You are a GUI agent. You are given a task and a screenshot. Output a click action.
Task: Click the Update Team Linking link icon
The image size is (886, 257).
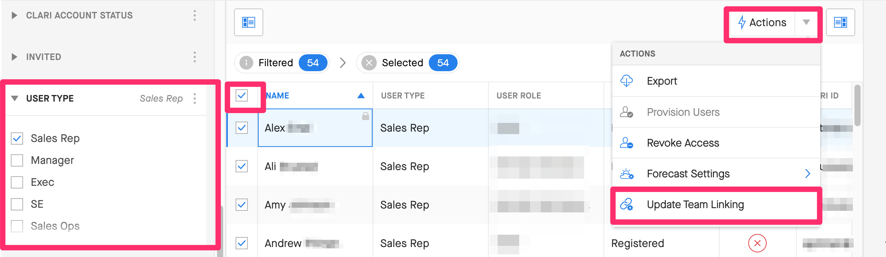(x=627, y=205)
